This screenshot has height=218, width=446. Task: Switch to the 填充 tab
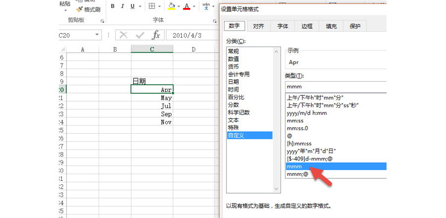coord(331,26)
